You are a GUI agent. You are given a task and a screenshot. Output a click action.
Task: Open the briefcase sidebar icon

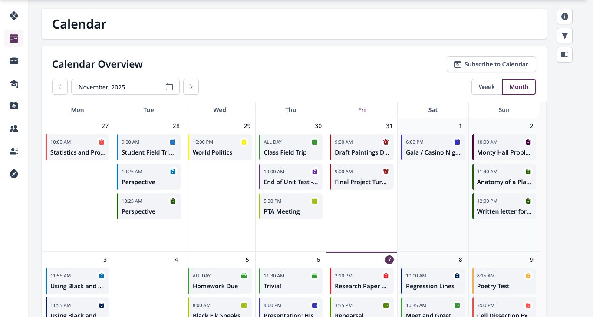14,61
